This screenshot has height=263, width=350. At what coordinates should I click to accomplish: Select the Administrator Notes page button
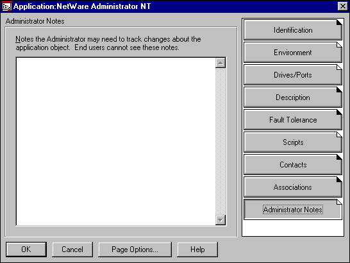click(x=293, y=210)
